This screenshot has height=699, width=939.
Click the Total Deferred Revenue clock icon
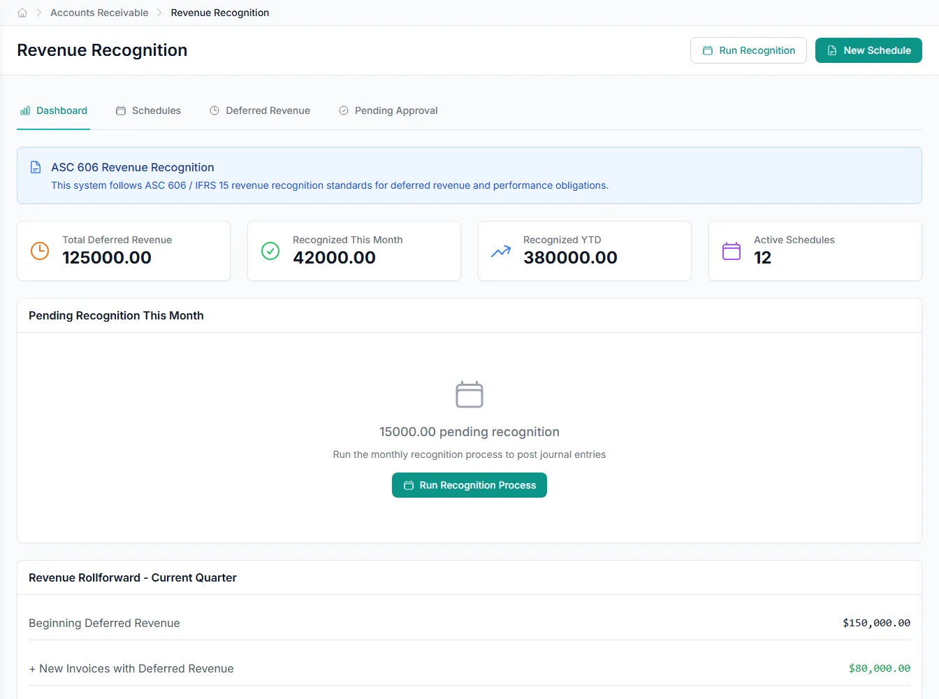40,251
